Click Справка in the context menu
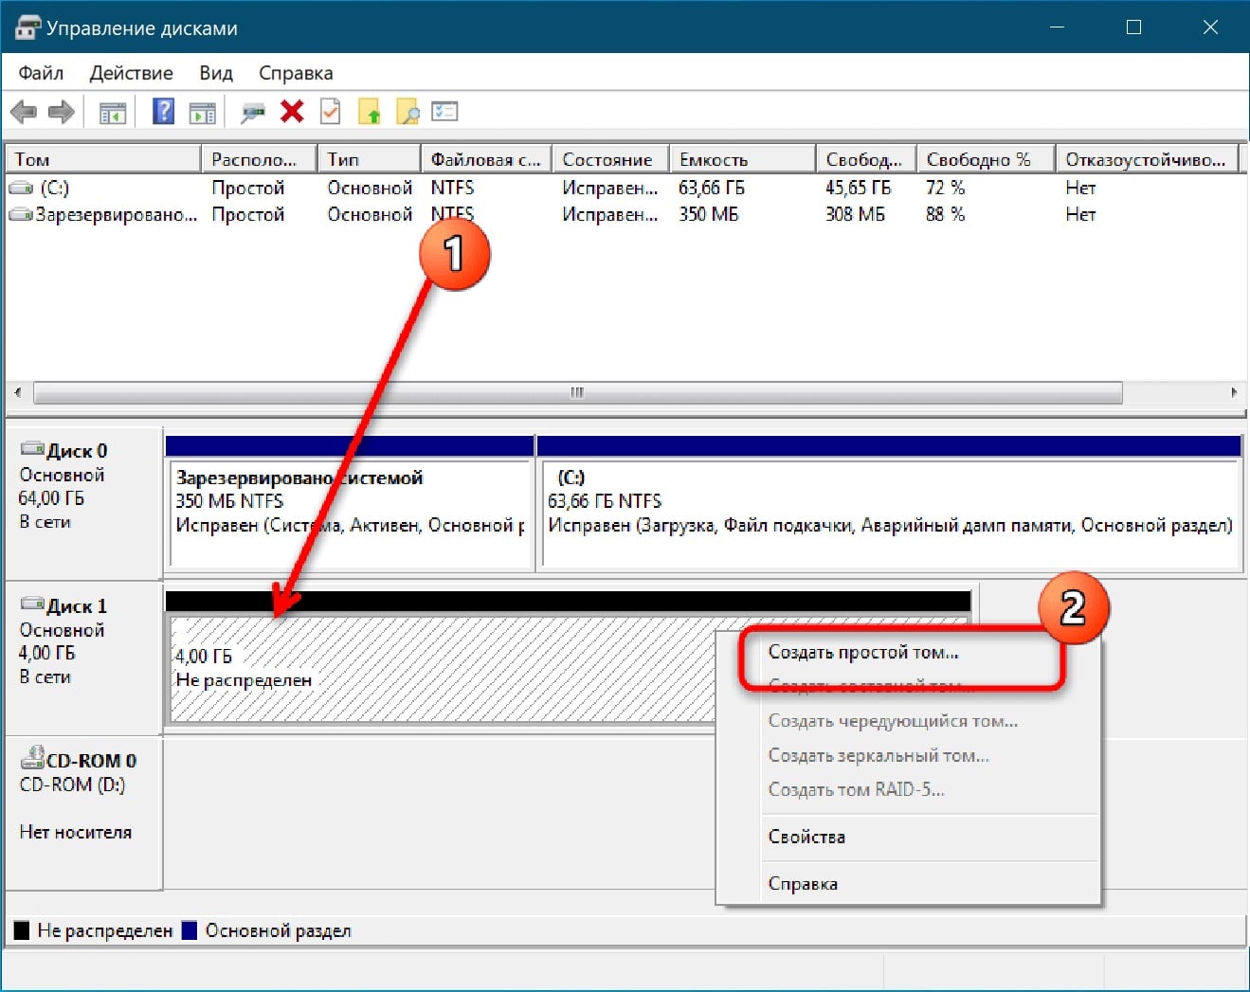 (x=803, y=883)
